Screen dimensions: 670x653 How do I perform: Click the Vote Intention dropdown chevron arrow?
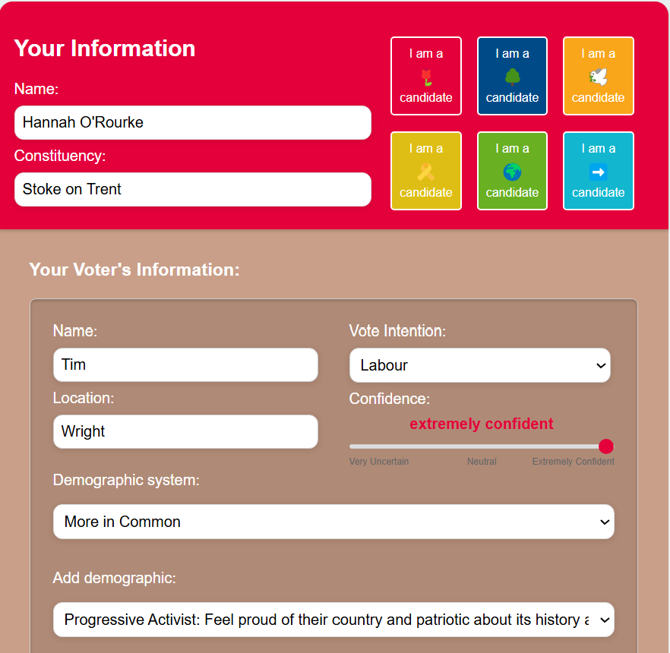click(601, 365)
